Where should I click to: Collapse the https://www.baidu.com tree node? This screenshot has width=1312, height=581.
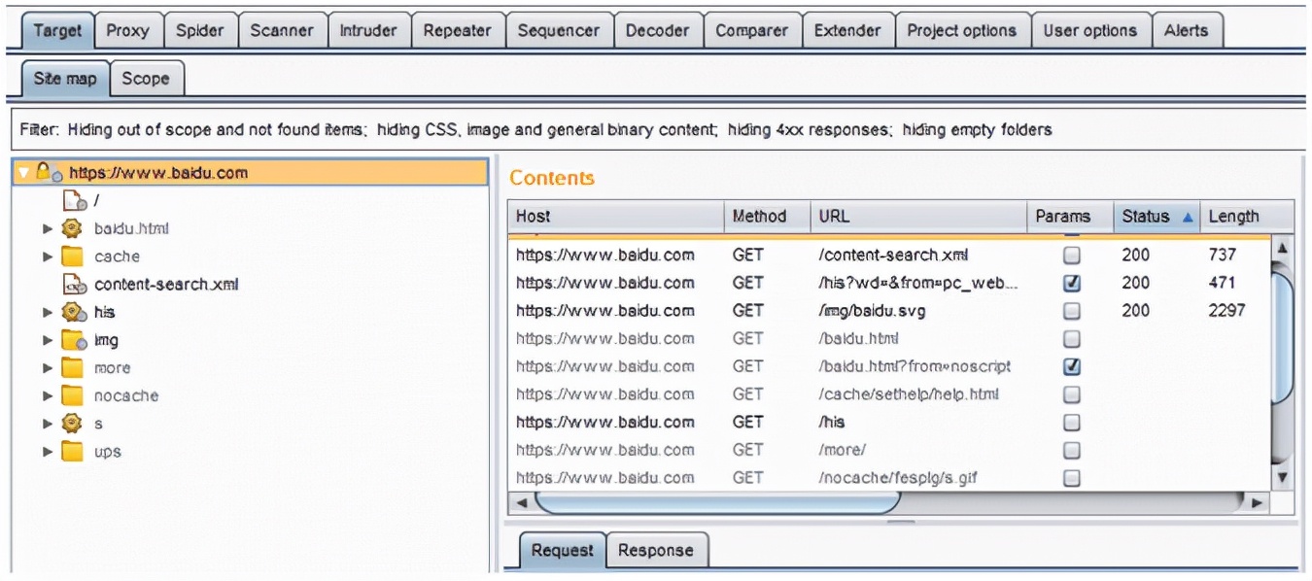24,173
